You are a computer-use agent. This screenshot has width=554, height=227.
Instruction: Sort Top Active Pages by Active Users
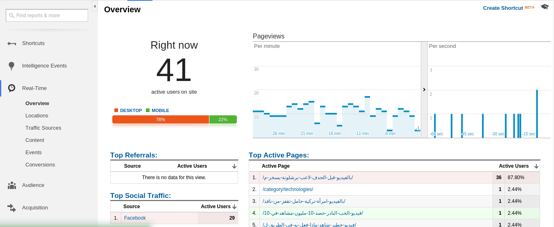click(x=536, y=166)
